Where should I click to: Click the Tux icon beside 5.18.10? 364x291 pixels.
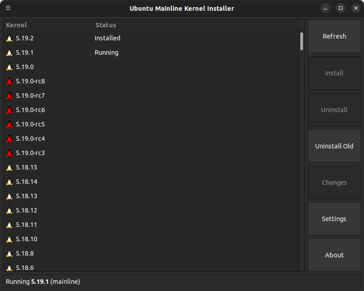click(9, 239)
